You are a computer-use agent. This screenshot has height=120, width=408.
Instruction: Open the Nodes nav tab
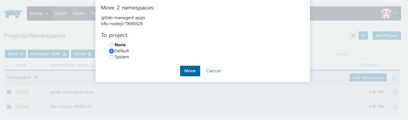(79, 13)
